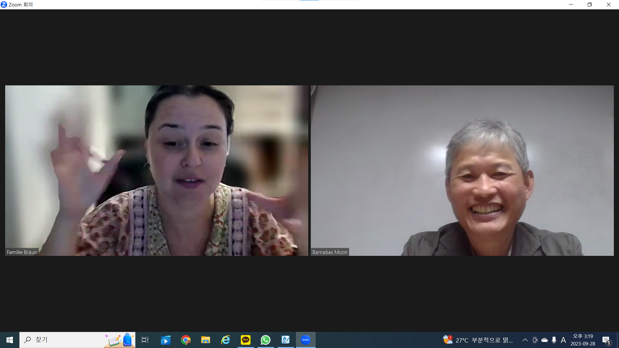Viewport: 619px width, 348px height.
Task: Select the Barnabas Moon video tile
Action: 462,170
